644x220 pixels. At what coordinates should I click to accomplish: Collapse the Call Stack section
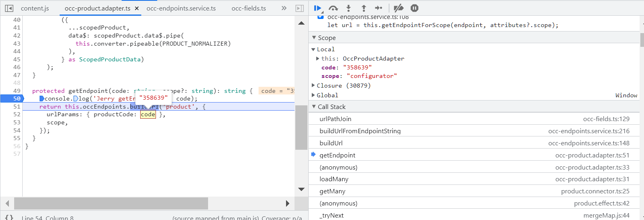point(314,107)
